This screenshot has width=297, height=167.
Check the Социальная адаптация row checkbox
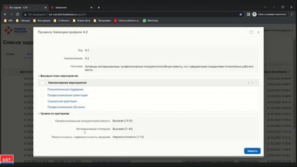click(x=42, y=101)
